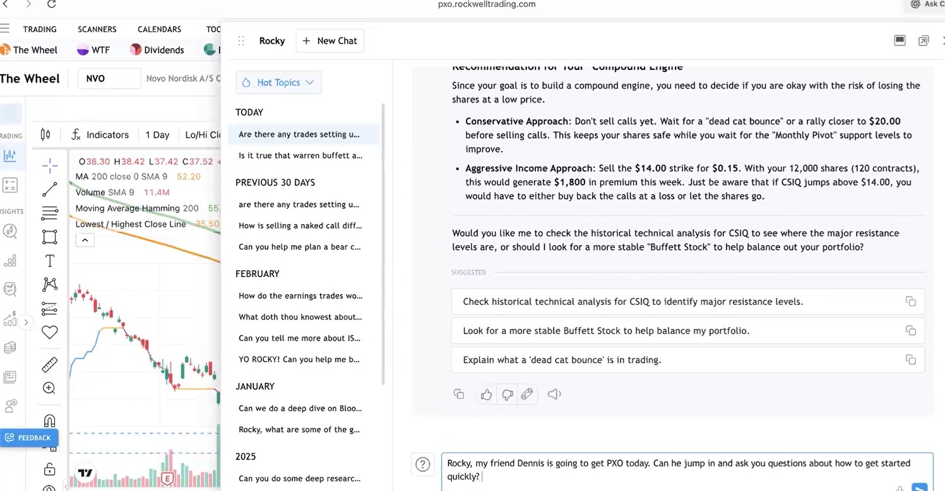Open the hamburger main menu
The image size is (945, 491).
[5, 28]
